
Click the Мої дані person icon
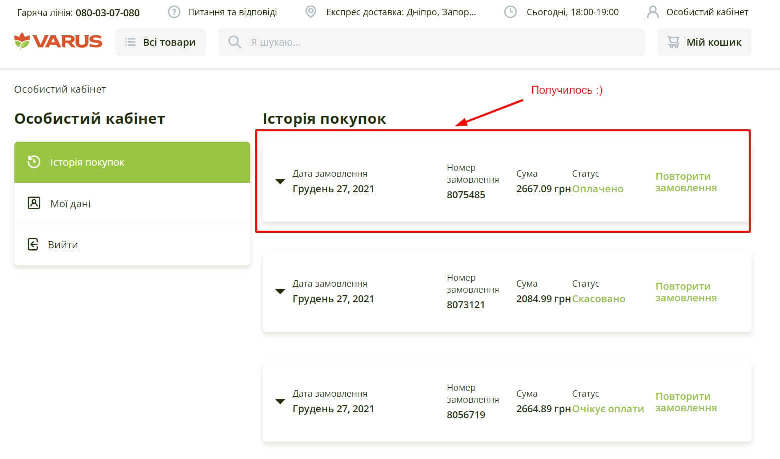click(34, 203)
